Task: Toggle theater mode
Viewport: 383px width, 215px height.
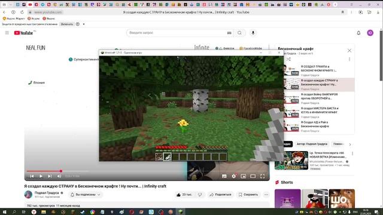Action: click(x=253, y=176)
